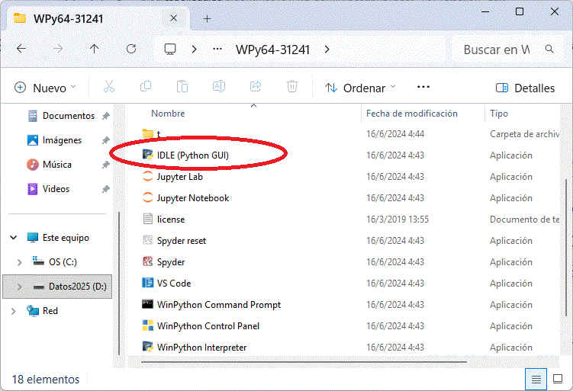Click the Share icon in toolbar
Image resolution: width=573 pixels, height=391 pixels.
click(256, 87)
